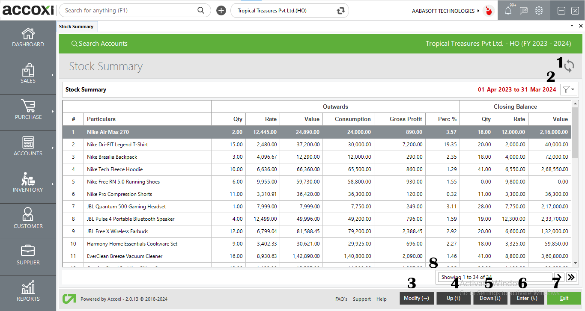The image size is (585, 311).
Task: Click the Search for anything field
Action: click(x=128, y=11)
